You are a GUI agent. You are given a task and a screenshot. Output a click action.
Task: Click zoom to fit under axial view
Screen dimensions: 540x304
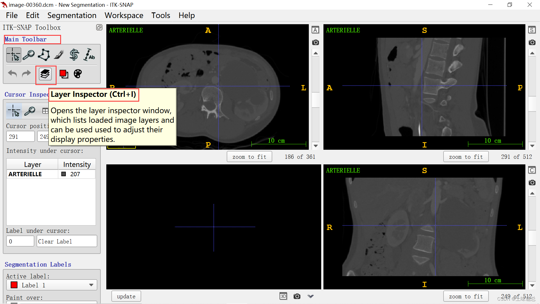point(249,157)
